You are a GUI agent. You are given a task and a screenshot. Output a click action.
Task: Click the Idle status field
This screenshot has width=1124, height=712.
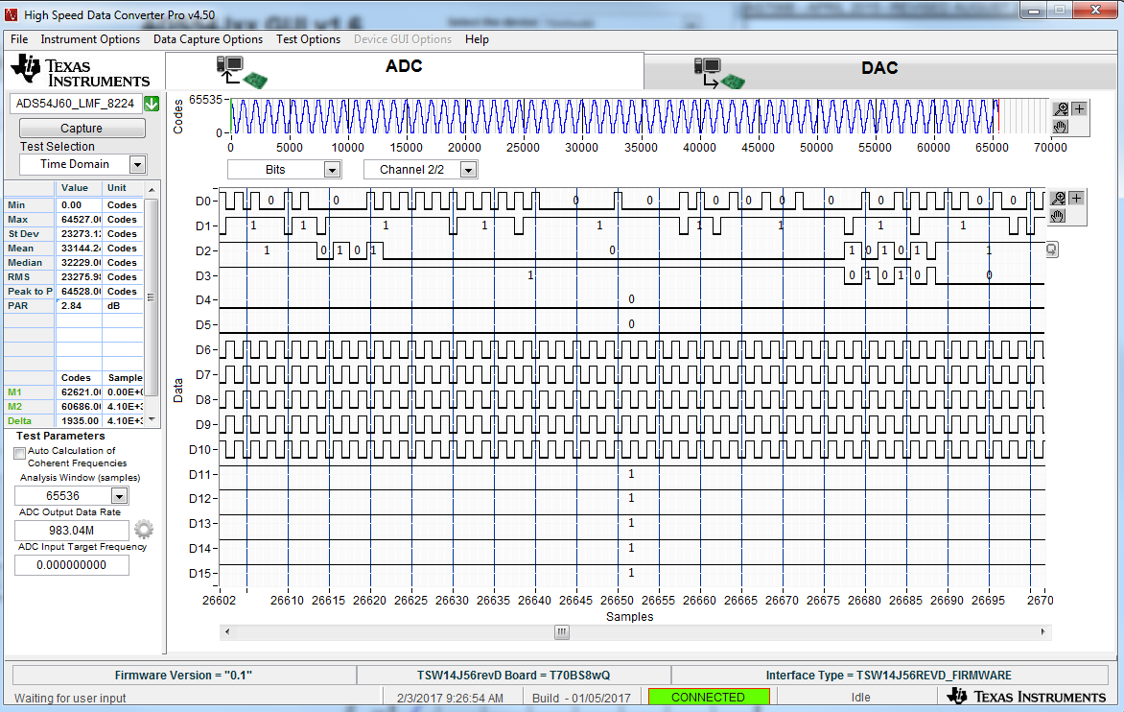click(860, 697)
